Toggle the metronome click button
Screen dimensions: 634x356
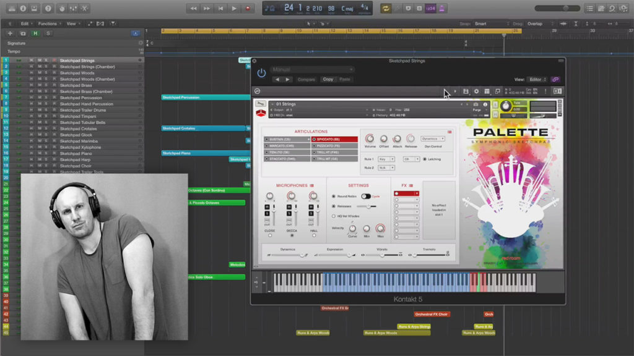click(x=441, y=9)
